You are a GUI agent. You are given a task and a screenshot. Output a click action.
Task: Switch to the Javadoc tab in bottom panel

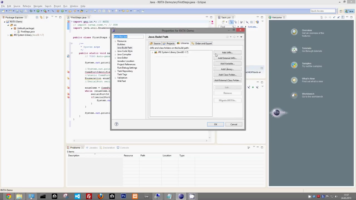click(92, 148)
